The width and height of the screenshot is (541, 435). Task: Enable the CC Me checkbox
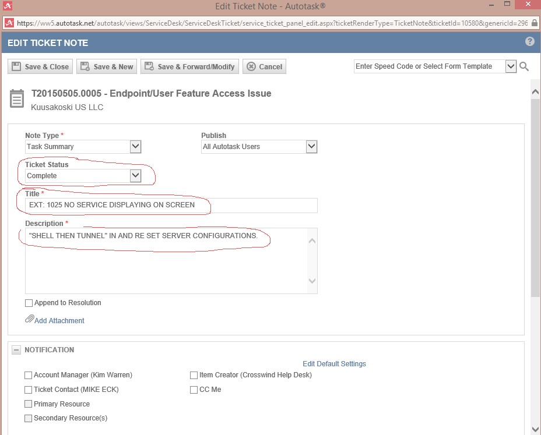click(x=194, y=390)
